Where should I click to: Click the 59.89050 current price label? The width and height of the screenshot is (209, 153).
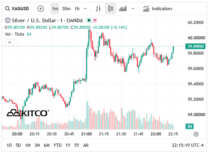[x=195, y=47]
